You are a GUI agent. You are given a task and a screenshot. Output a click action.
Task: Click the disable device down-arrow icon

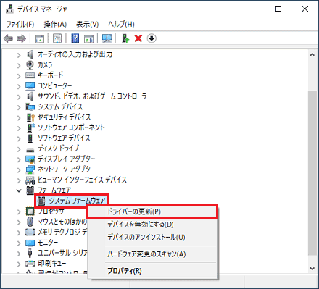click(x=152, y=38)
